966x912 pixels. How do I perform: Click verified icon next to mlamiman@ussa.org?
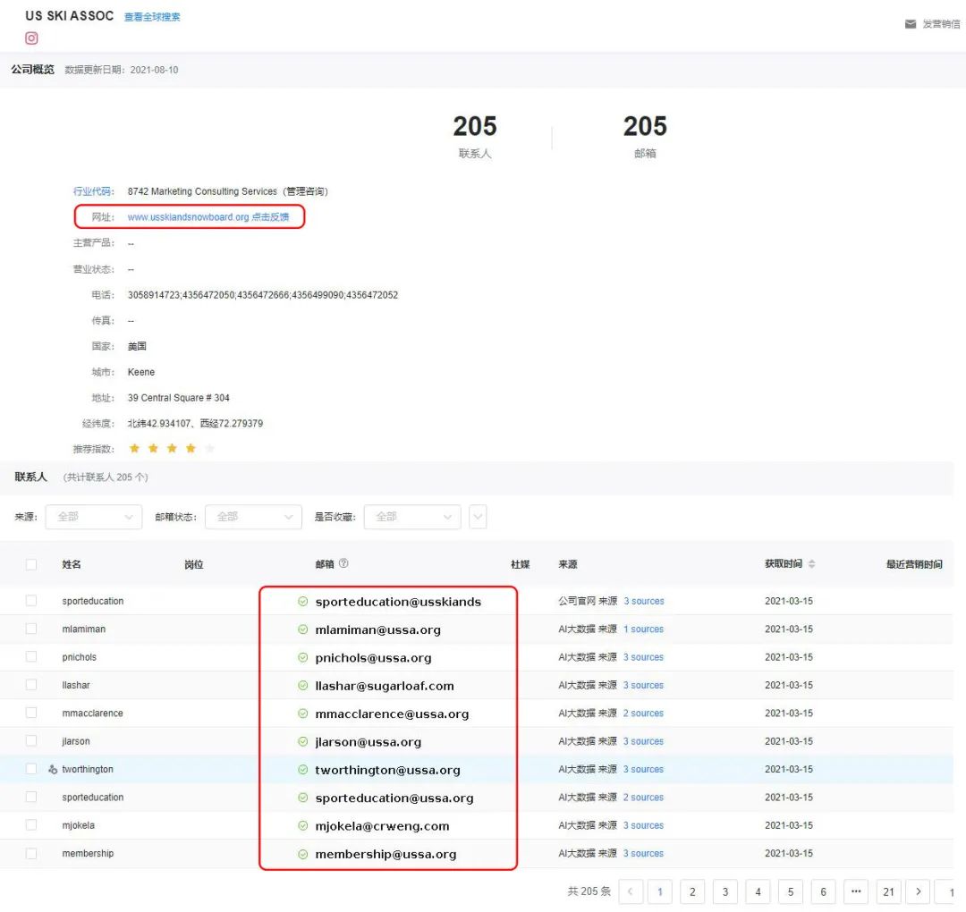(x=302, y=629)
